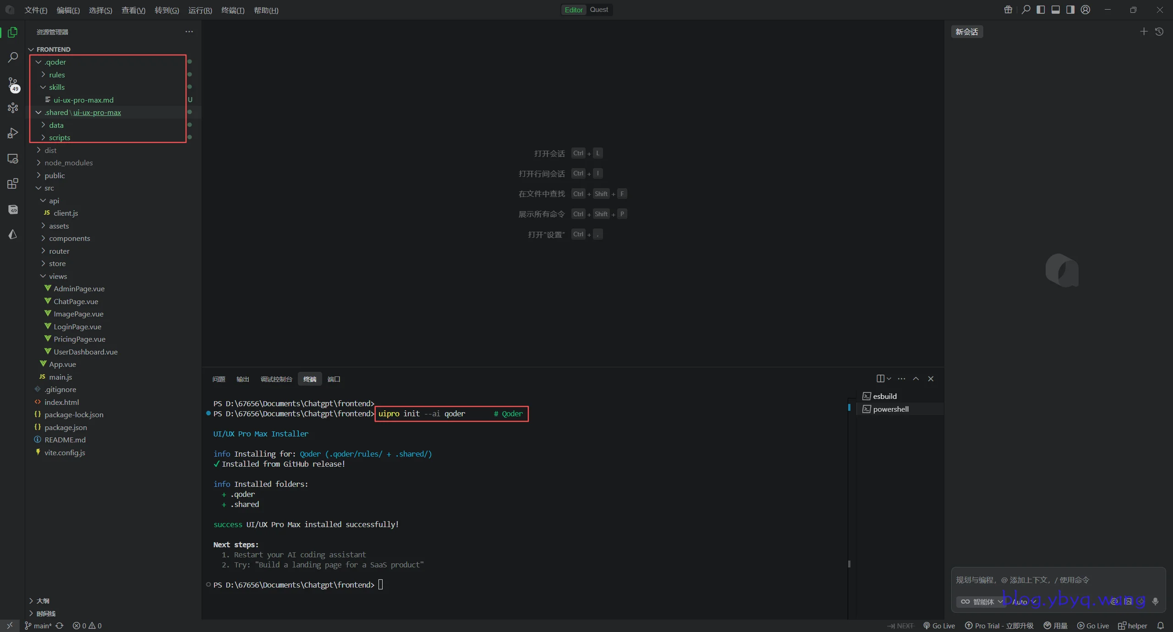Toggle the primary sidebar layout button
The width and height of the screenshot is (1173, 632).
pos(1041,10)
